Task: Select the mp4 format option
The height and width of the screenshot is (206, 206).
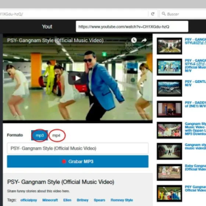Action: pos(57,135)
